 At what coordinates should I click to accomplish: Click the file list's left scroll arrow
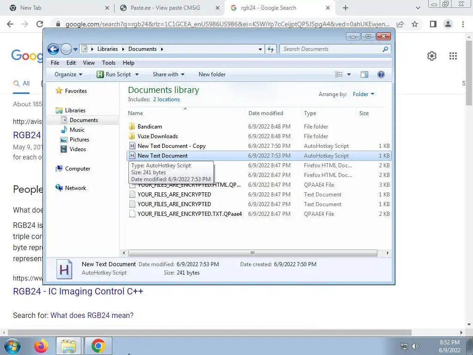124,253
